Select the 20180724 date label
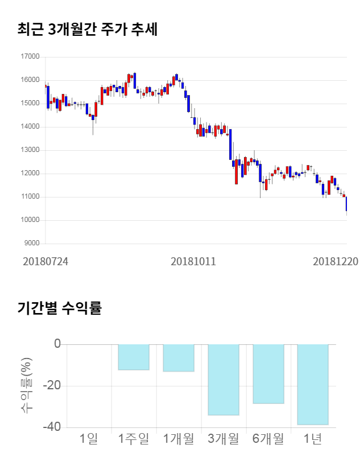 [x=45, y=261]
